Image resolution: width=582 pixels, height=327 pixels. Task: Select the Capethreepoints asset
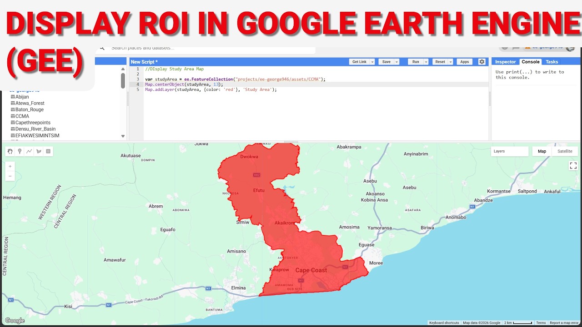tap(33, 123)
